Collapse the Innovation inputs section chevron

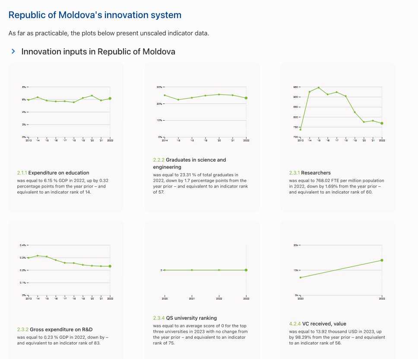tap(13, 52)
